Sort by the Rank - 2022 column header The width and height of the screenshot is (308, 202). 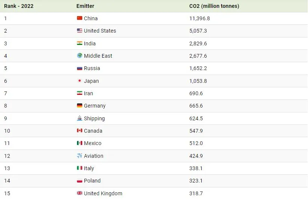19,6
